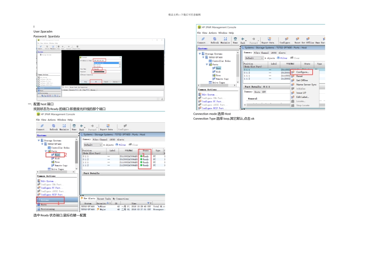
Task: Click Refresh icon in the context-menu console toolbar
Action: point(215,39)
